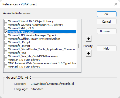The width and height of the screenshot is (120, 98).
Task: Select Microsoft XML, v3.0 list entry
Action: click(21, 28)
